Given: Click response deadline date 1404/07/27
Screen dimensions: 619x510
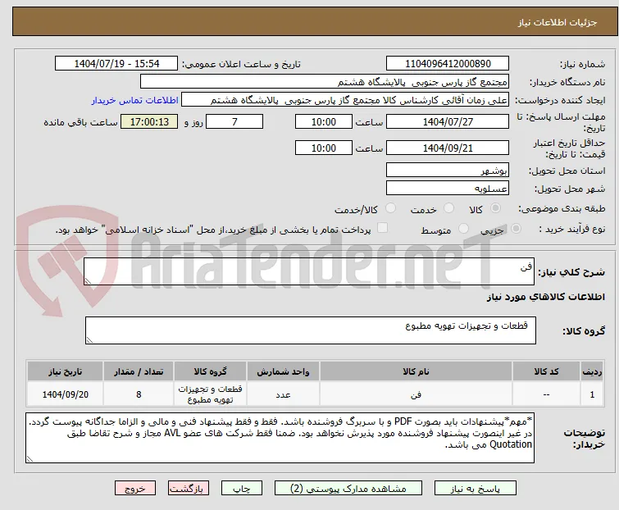Looking at the screenshot, I should point(448,121).
